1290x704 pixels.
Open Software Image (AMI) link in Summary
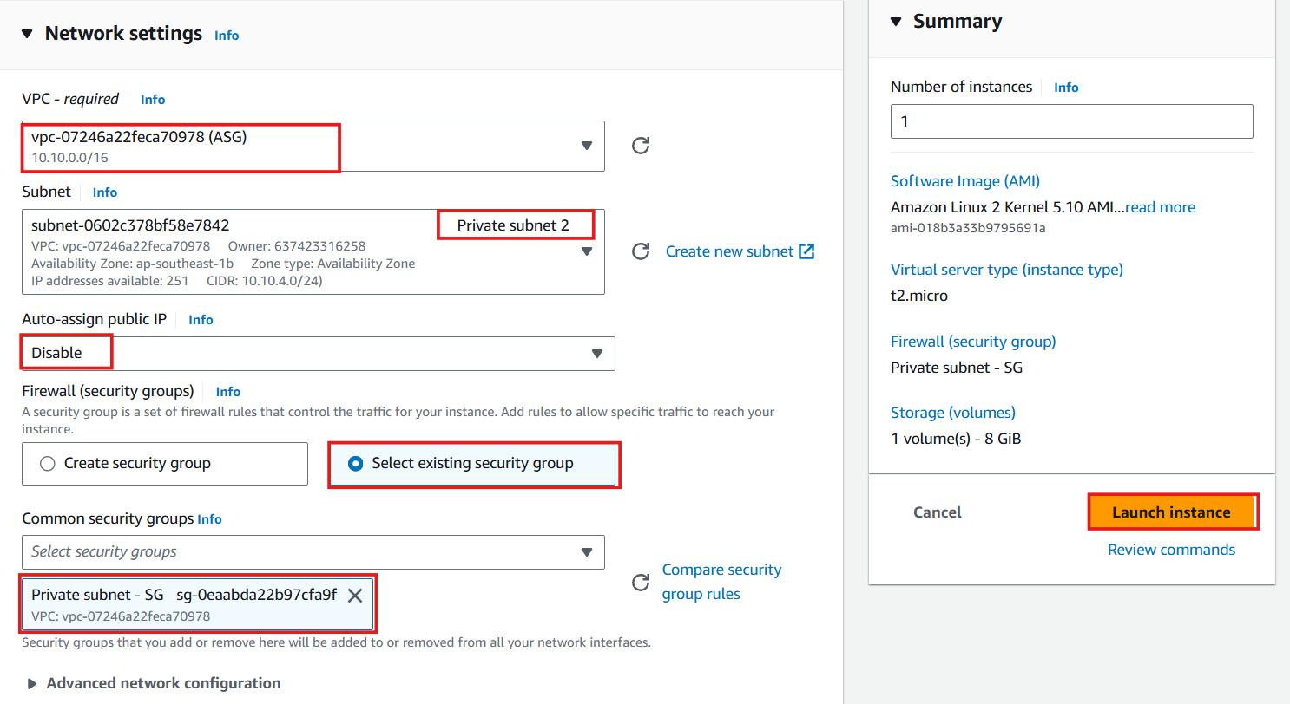965,181
